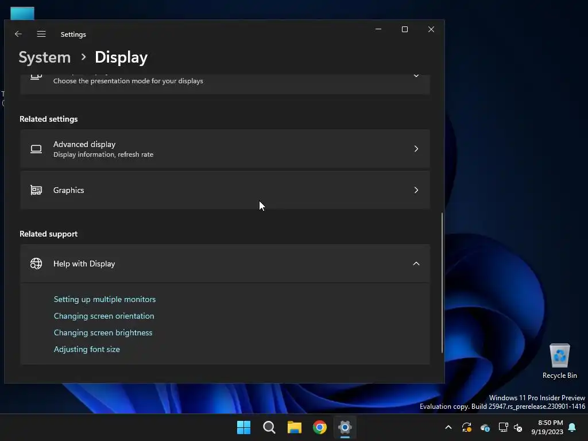Open the notification bell
The image size is (588, 441).
tap(572, 427)
